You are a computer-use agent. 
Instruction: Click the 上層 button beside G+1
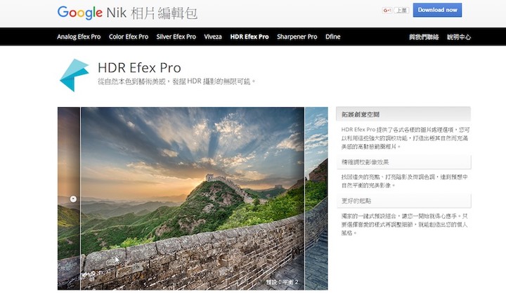click(401, 11)
